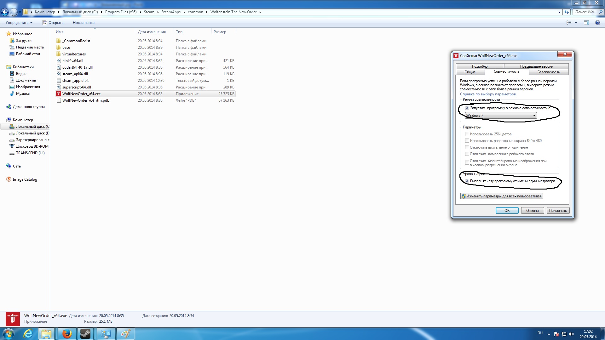The height and width of the screenshot is (340, 605).
Task: Launch Firefox from the taskbar
Action: click(x=67, y=334)
